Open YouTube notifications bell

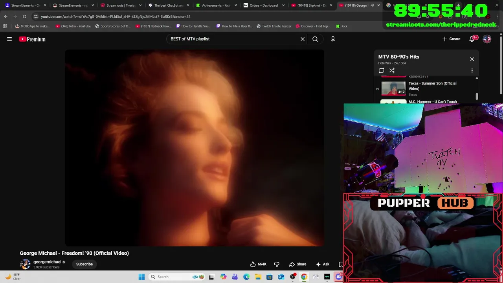[x=472, y=39]
